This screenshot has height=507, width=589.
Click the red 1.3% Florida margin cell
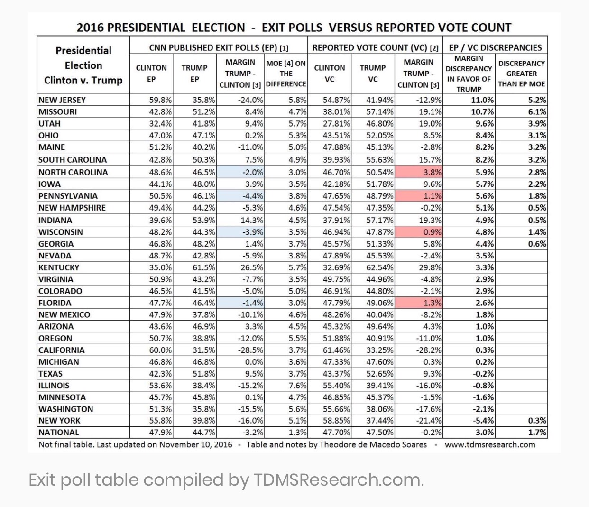[x=419, y=303]
